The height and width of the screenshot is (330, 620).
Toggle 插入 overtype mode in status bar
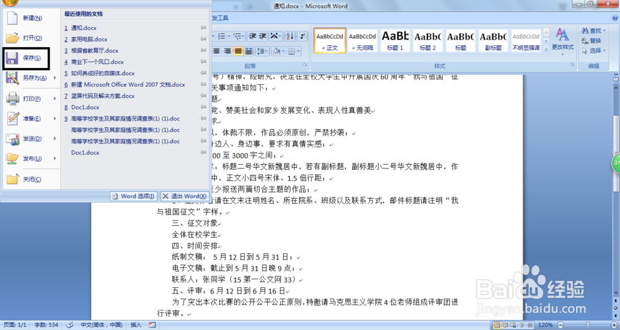click(136, 325)
